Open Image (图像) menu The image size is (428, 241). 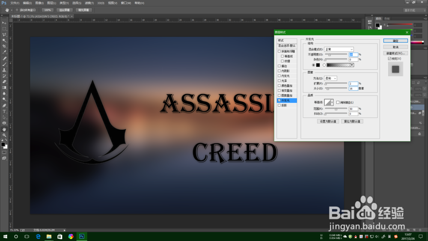[x=39, y=3]
